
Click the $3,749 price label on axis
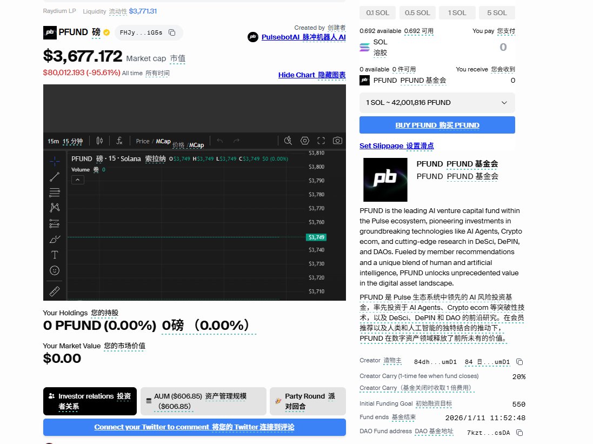pos(316,237)
